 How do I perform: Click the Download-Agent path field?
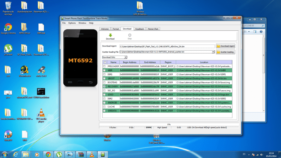[167, 47]
